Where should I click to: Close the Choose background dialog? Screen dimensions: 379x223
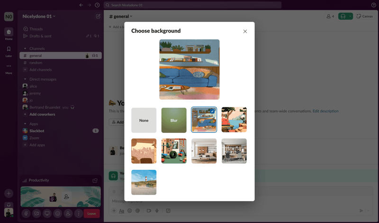tap(245, 31)
